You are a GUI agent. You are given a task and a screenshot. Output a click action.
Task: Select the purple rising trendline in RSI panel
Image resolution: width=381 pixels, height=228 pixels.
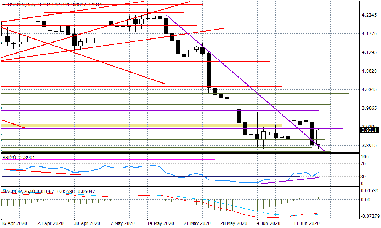288,181
